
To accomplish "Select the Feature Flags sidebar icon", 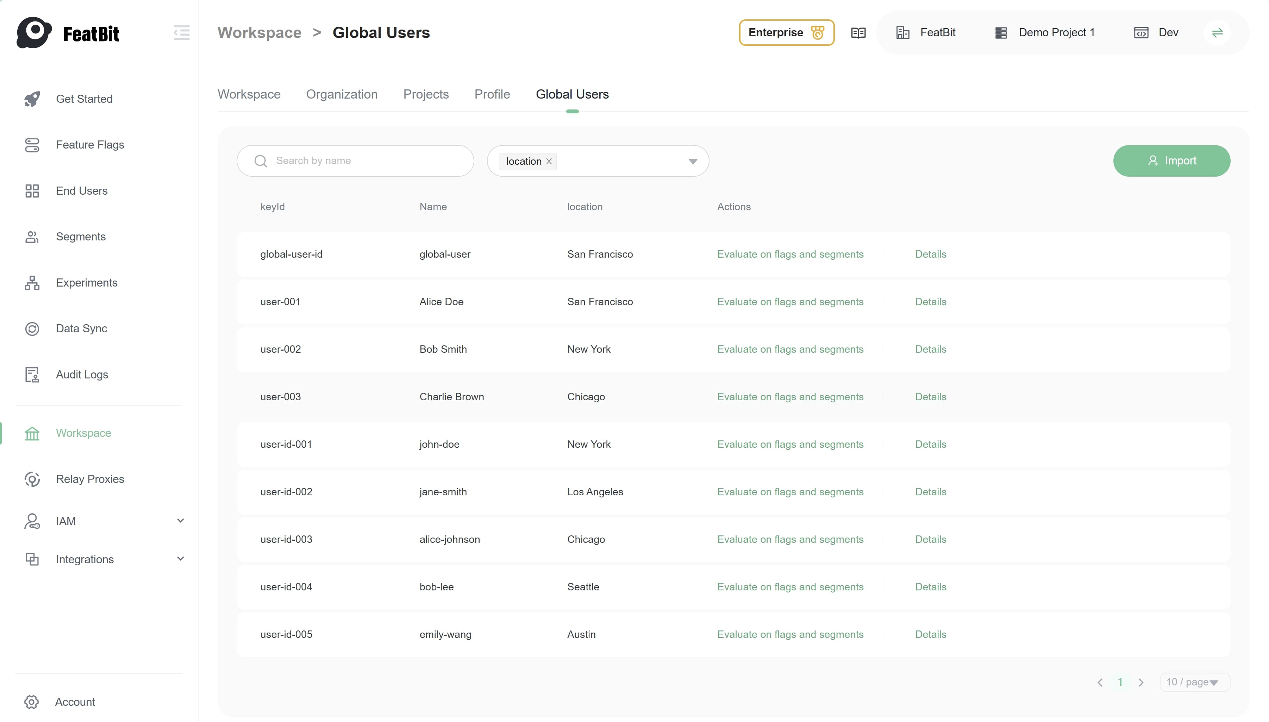I will [x=32, y=145].
